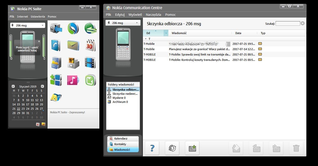Switch to Kontakty view
The image size is (318, 166).
pos(123,144)
